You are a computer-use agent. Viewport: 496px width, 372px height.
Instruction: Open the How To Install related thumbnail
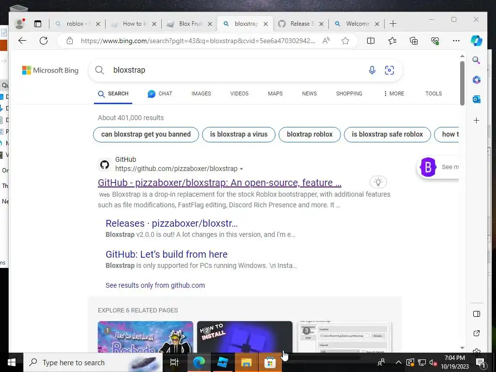point(245,337)
